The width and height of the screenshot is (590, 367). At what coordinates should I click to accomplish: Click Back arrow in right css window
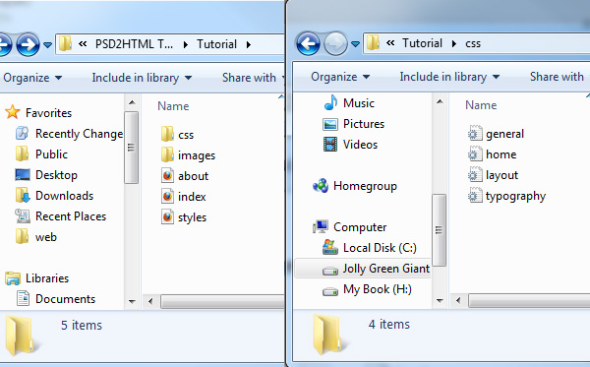(x=308, y=43)
